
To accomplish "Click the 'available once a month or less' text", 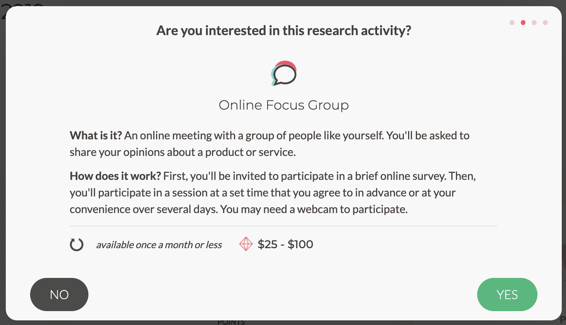I will pos(159,245).
